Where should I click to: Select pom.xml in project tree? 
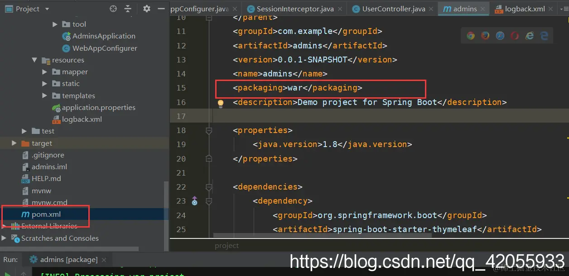coord(46,214)
